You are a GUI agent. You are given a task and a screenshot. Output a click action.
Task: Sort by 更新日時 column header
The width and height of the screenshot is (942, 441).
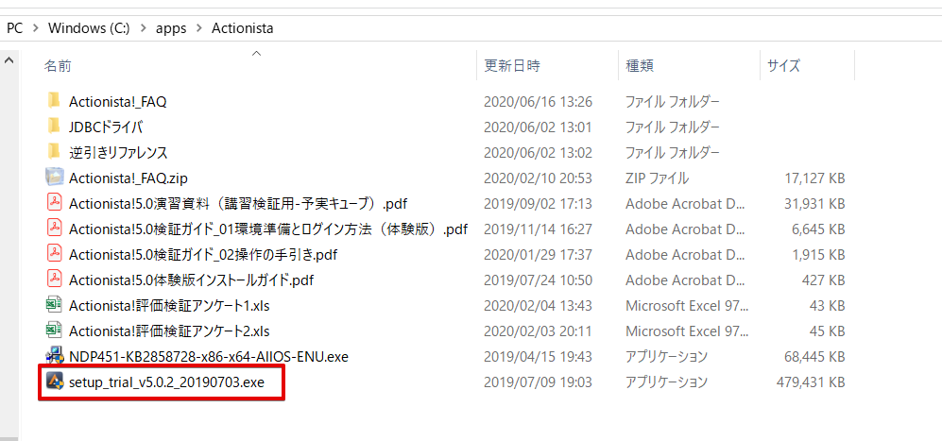coord(512,66)
